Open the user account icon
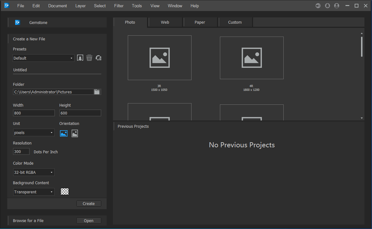 click(x=337, y=6)
